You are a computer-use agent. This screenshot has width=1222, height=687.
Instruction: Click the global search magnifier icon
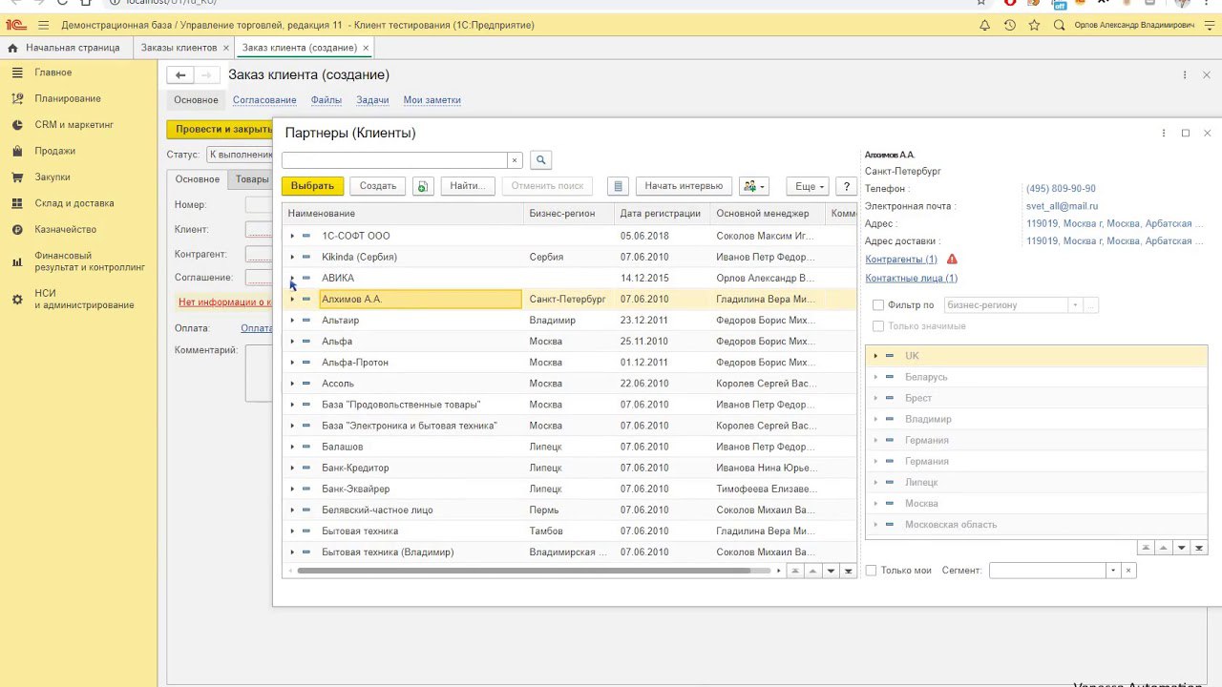tap(1059, 25)
